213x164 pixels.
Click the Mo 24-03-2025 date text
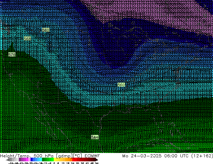(142, 156)
